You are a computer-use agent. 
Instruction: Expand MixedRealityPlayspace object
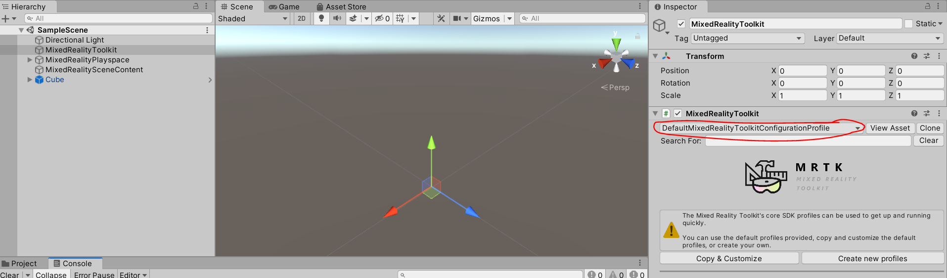(30, 60)
